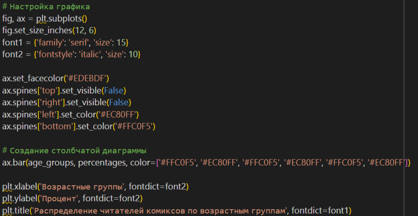Click the set_facecolor method call
The image size is (418, 216).
[39, 78]
